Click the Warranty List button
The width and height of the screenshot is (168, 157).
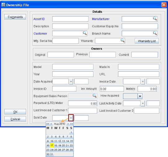147,41
